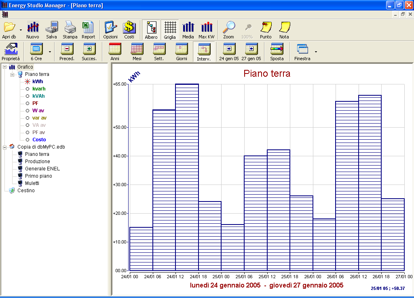The image size is (414, 298).
Task: Select Generale ENEL in the tree
Action: (x=42, y=169)
